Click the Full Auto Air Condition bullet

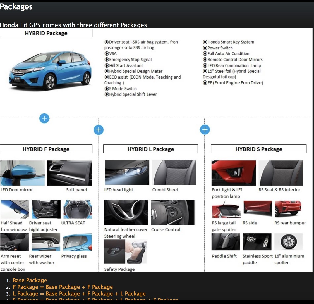point(226,54)
